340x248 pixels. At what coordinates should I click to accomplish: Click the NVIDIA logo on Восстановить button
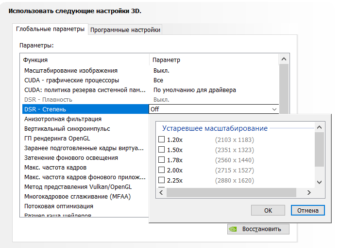coord(234,229)
